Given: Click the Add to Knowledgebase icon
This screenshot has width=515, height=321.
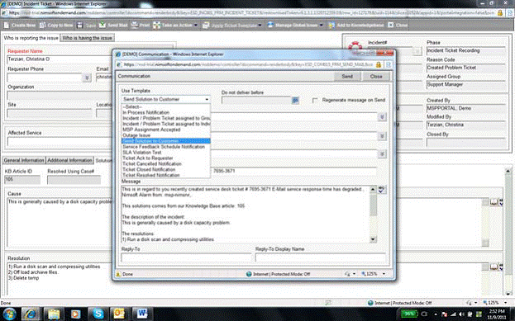Looking at the screenshot, I should (331, 25).
